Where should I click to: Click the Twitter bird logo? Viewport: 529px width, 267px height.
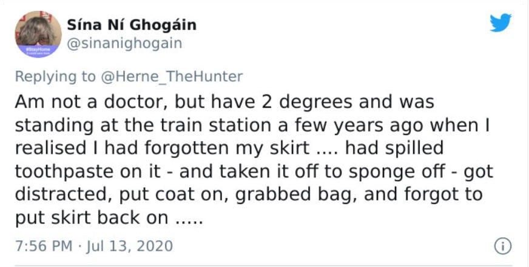coord(500,23)
